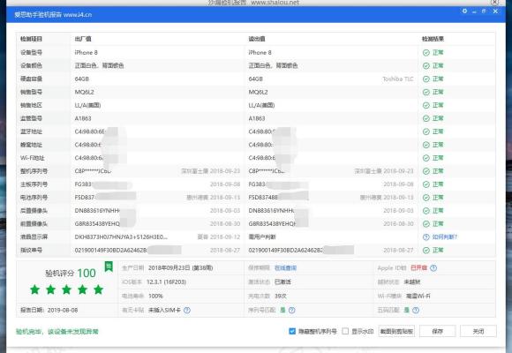Click the battery life value '100%'
512x353 pixels.
(155, 297)
